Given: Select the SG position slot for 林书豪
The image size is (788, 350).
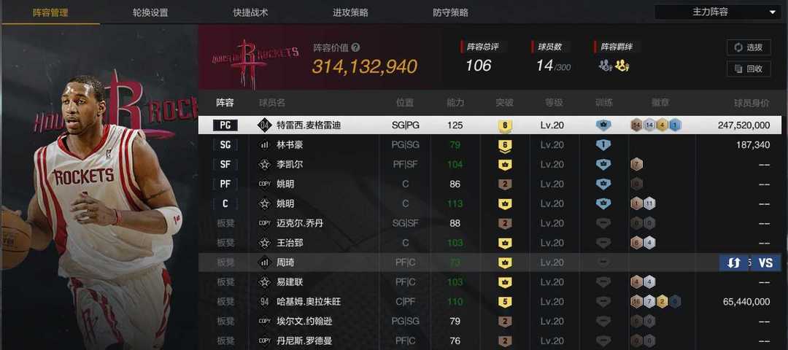Looking at the screenshot, I should (x=225, y=145).
